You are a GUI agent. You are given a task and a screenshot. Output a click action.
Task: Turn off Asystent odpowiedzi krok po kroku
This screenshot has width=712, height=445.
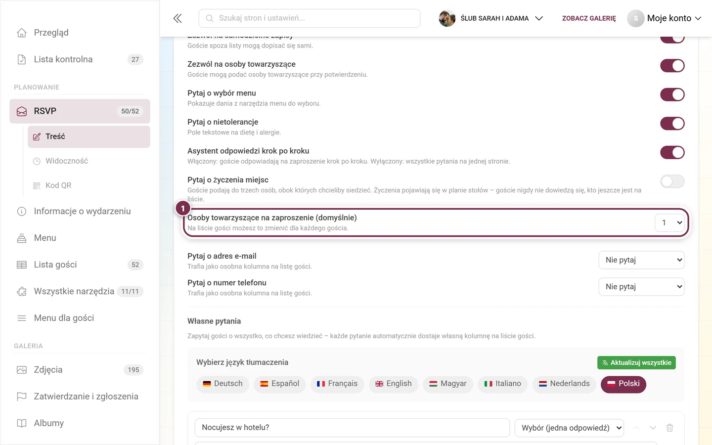point(672,152)
